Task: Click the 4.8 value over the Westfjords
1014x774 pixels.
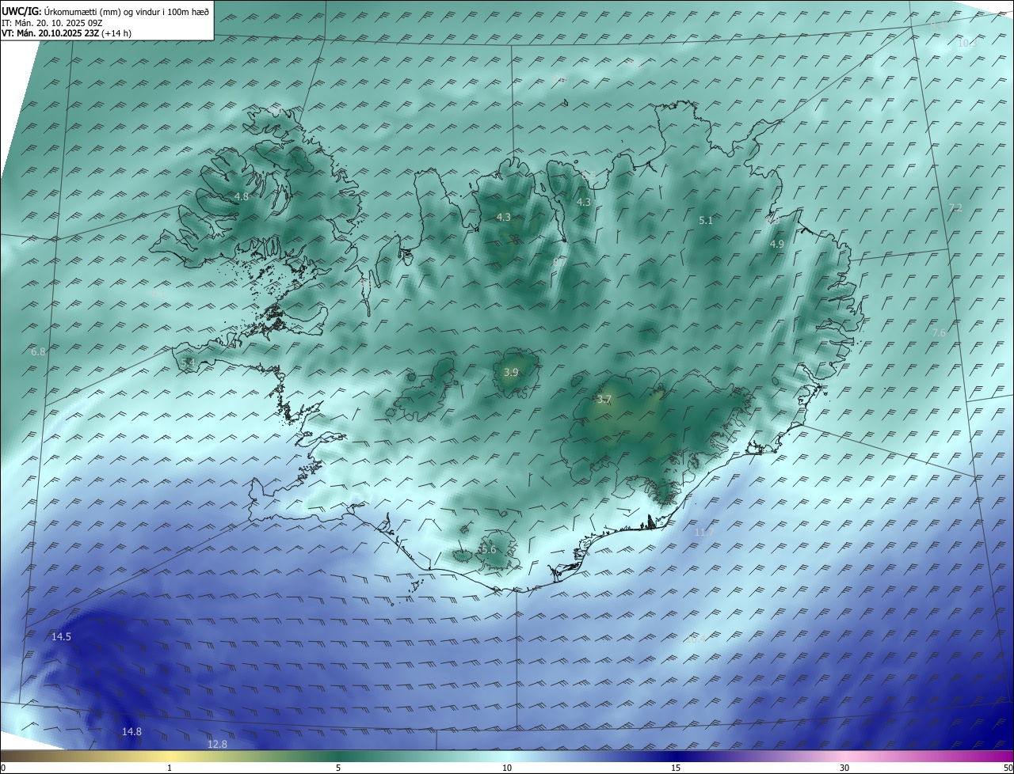Action: (242, 196)
